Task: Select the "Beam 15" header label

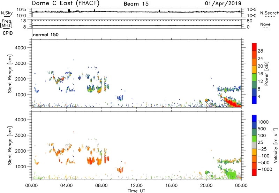Action: pyautogui.click(x=136, y=4)
